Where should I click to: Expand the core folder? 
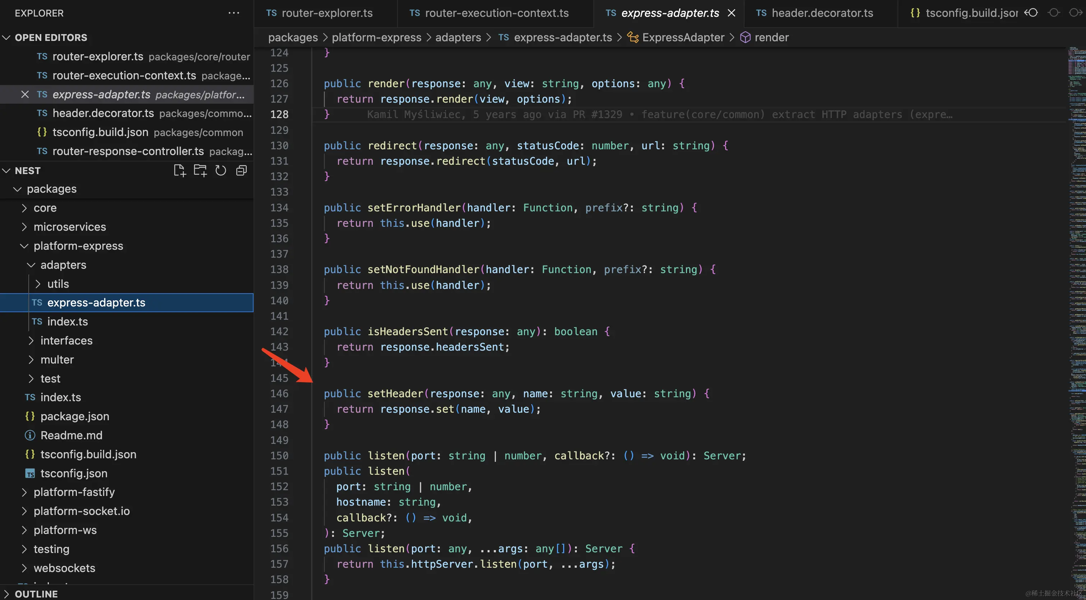tap(45, 208)
